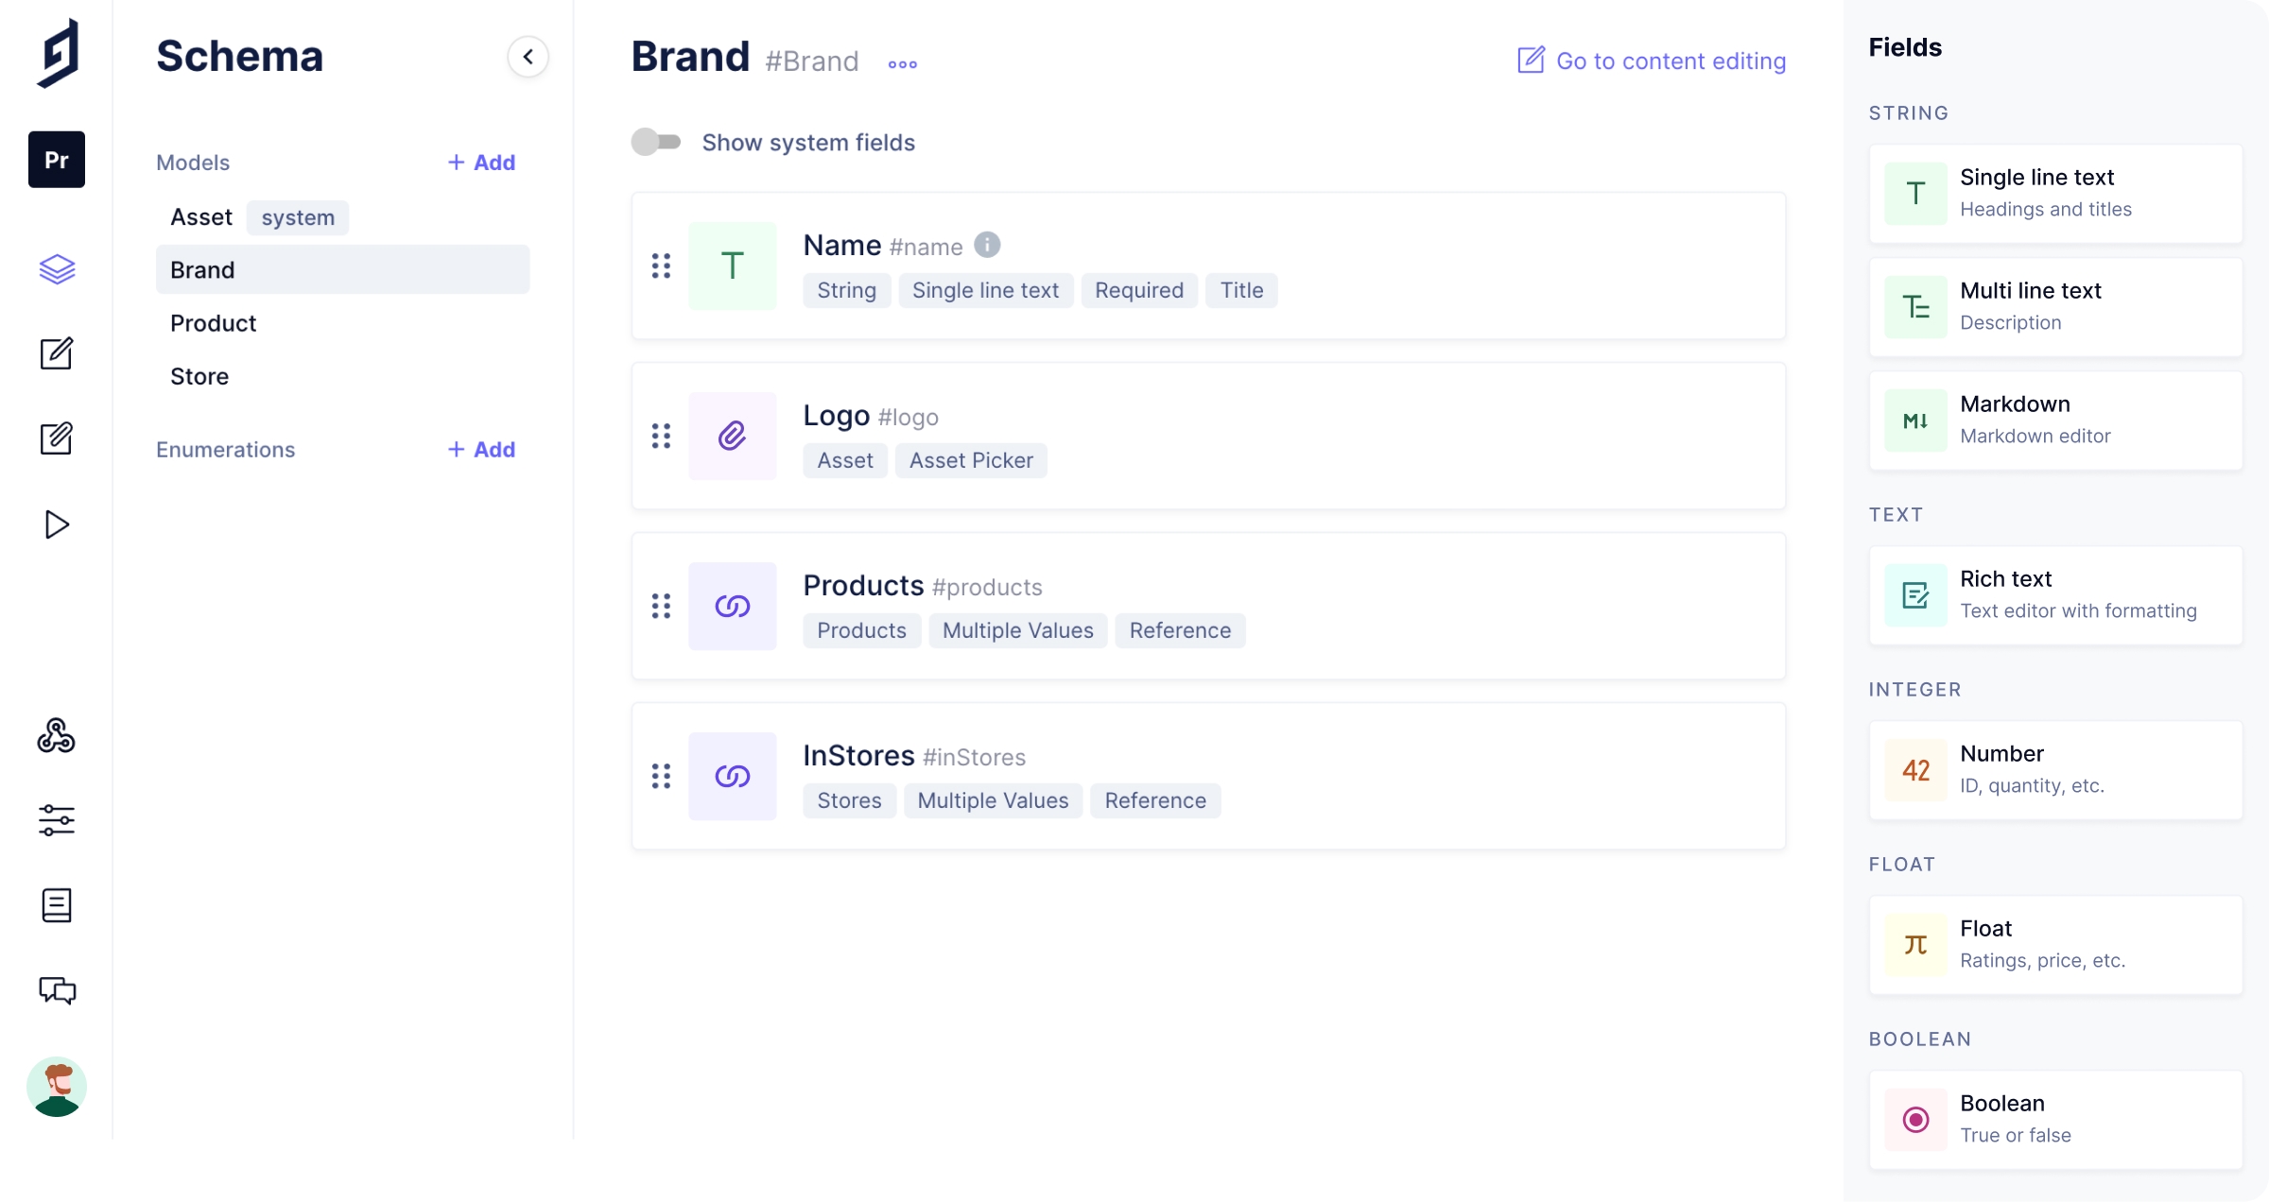Toggle Show system fields switch
Screen dimensions: 2269x1202
[656, 143]
